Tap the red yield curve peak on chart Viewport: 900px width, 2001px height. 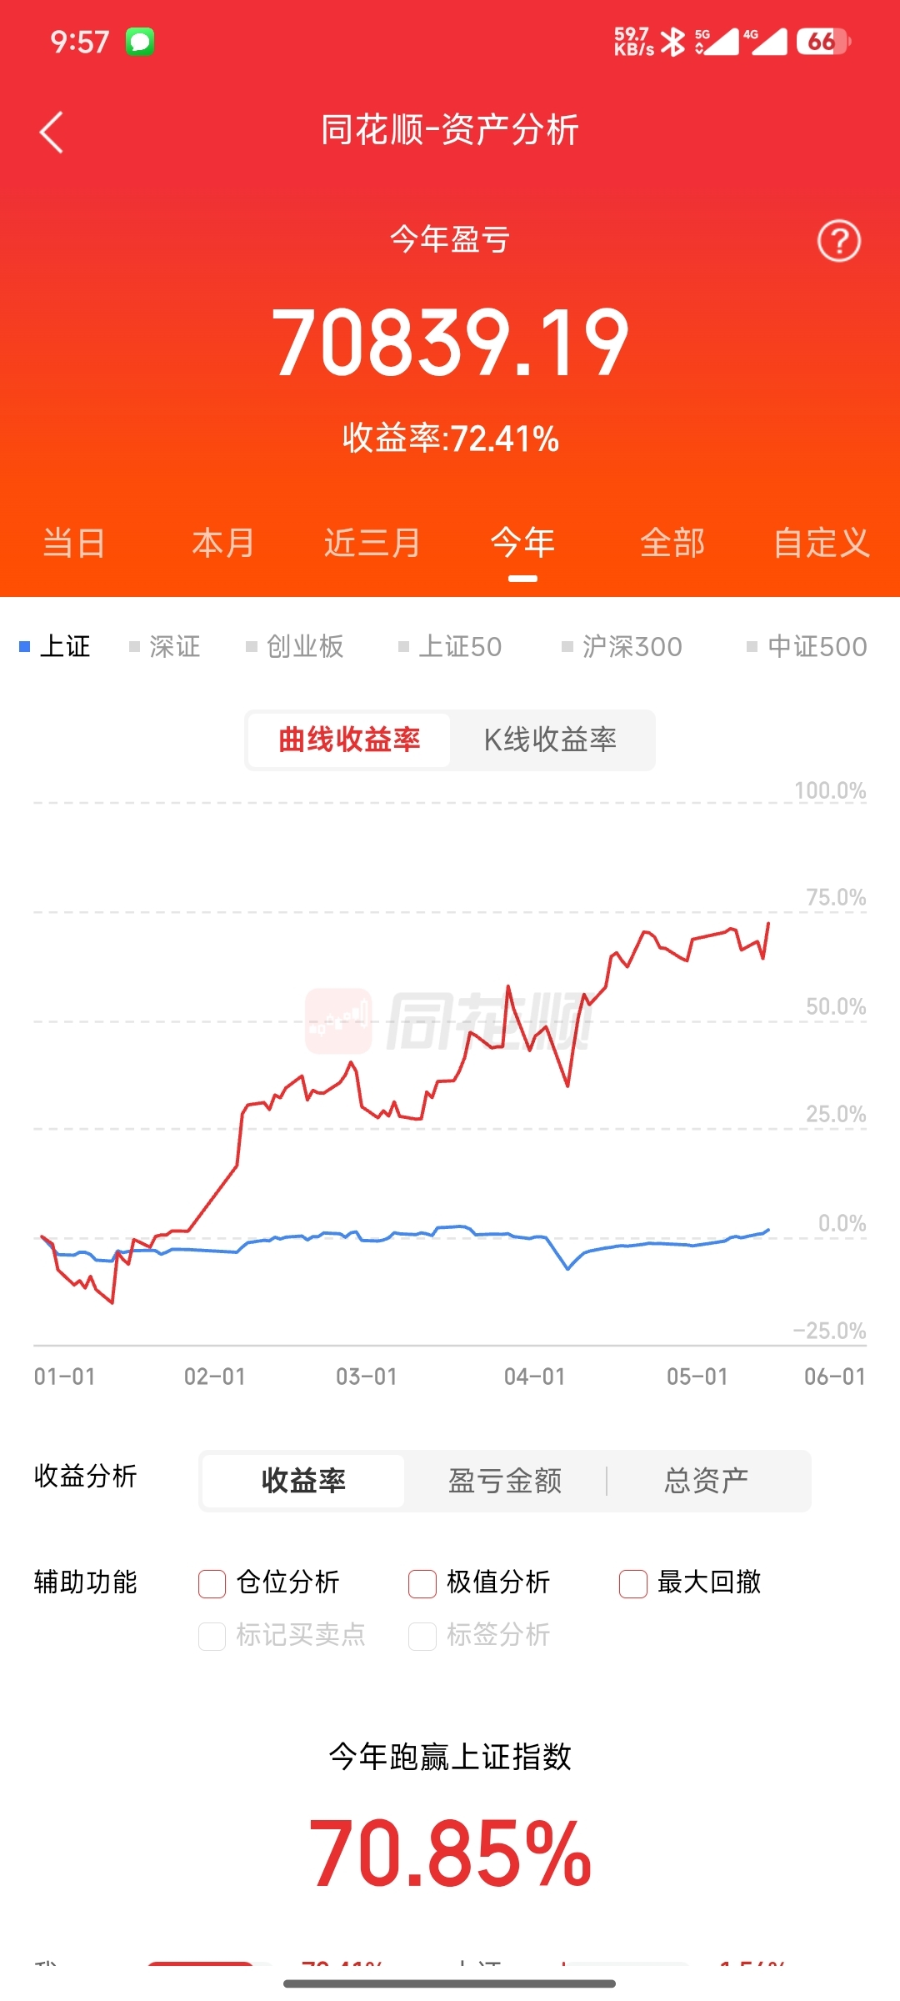(768, 924)
